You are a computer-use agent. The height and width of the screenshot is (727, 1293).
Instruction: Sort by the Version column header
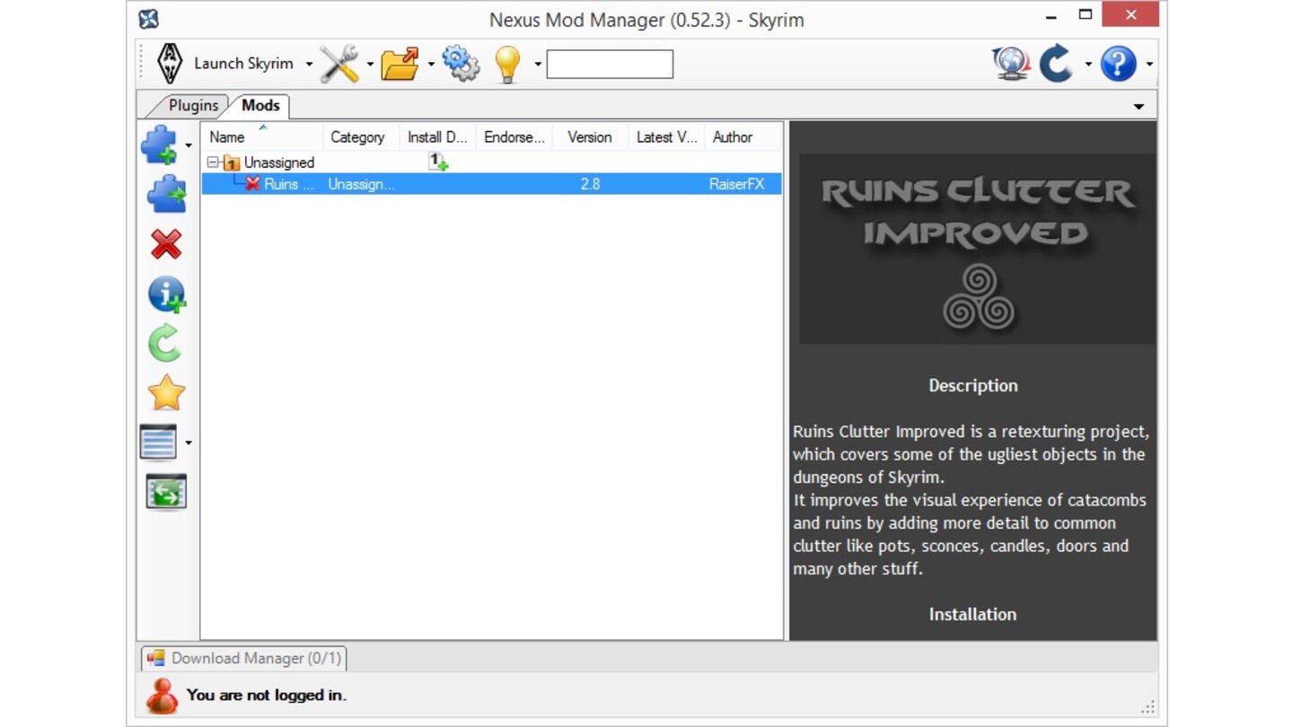[590, 137]
